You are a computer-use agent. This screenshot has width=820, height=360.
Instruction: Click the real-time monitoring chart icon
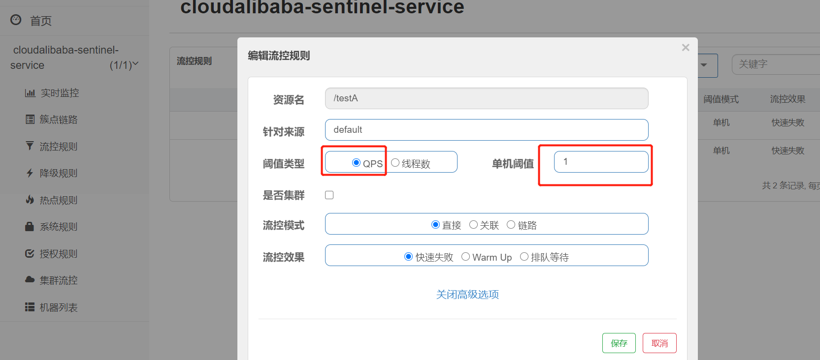click(30, 93)
